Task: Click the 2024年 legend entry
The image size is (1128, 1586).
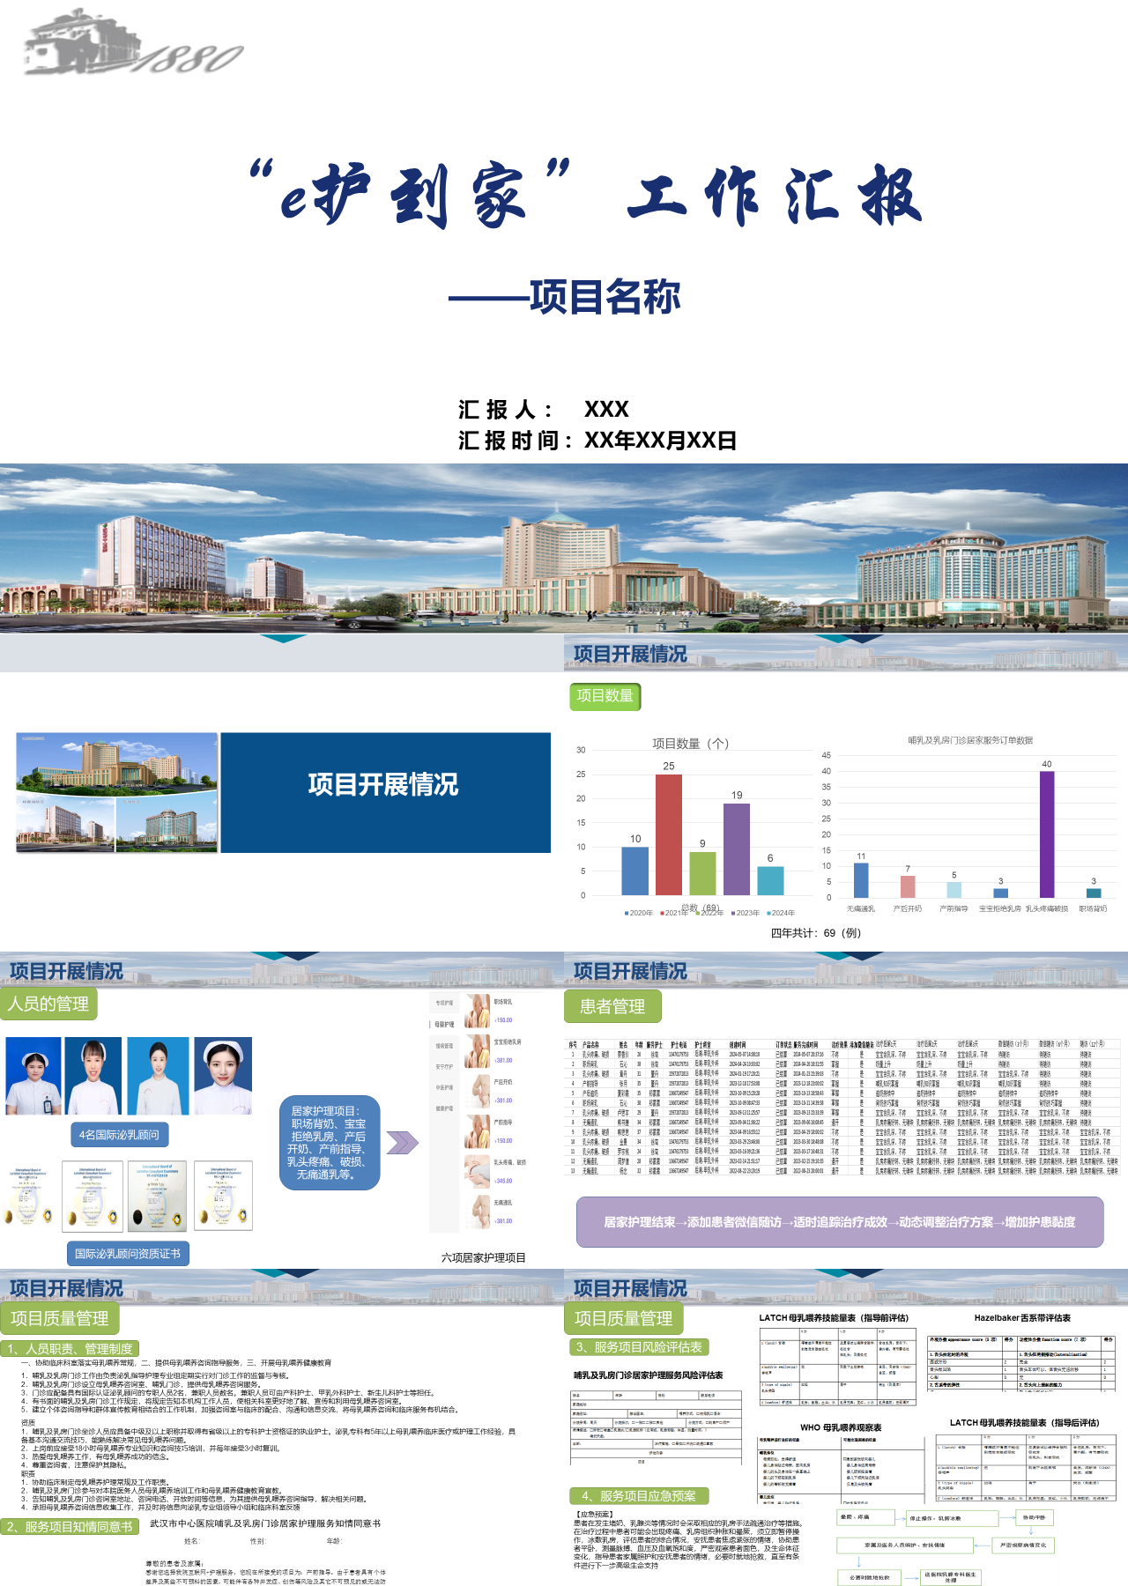Action: (781, 913)
